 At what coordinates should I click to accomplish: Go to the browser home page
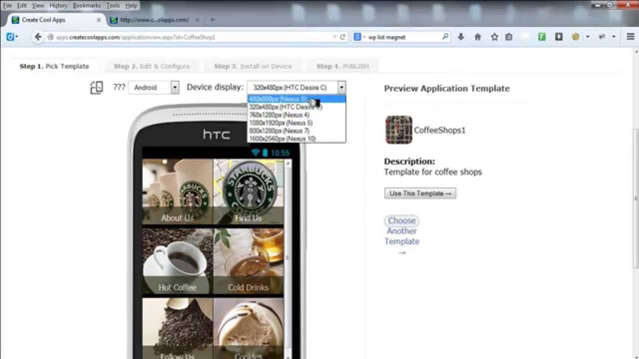point(478,37)
